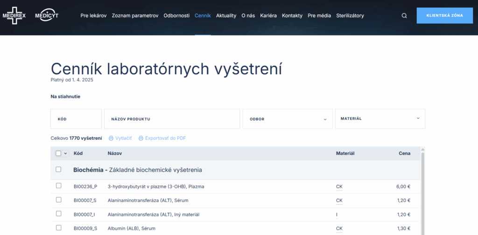Select the Cenník menu item
478x235 pixels.
(203, 15)
